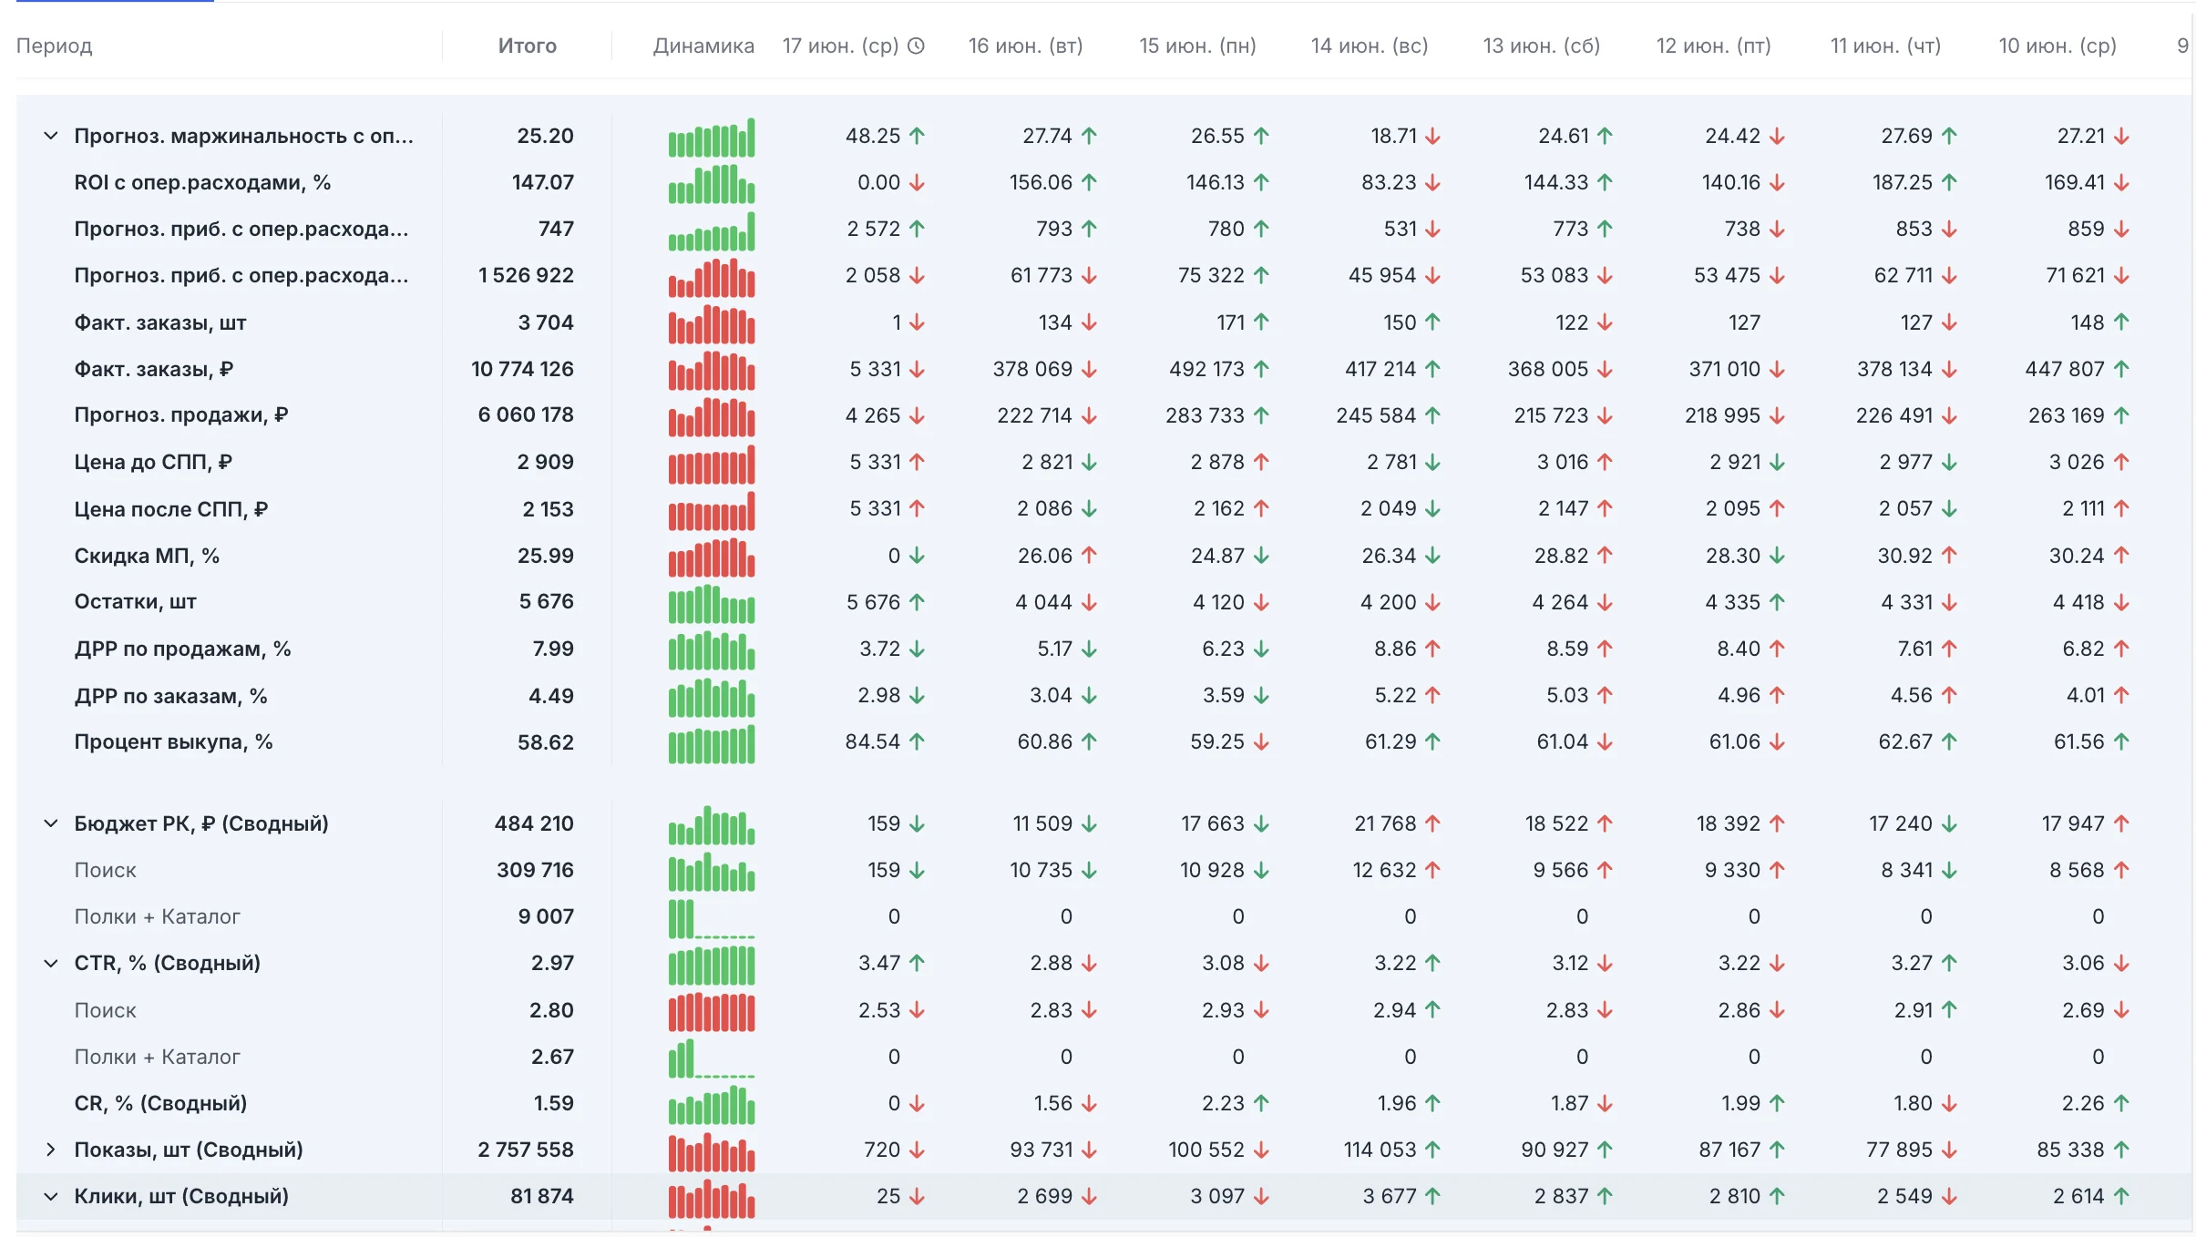Collapse the Прогноз. маржинальность row group

51,137
